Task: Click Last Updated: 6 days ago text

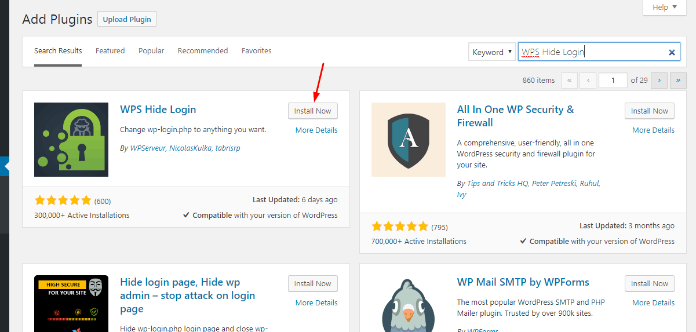Action: pyautogui.click(x=295, y=199)
